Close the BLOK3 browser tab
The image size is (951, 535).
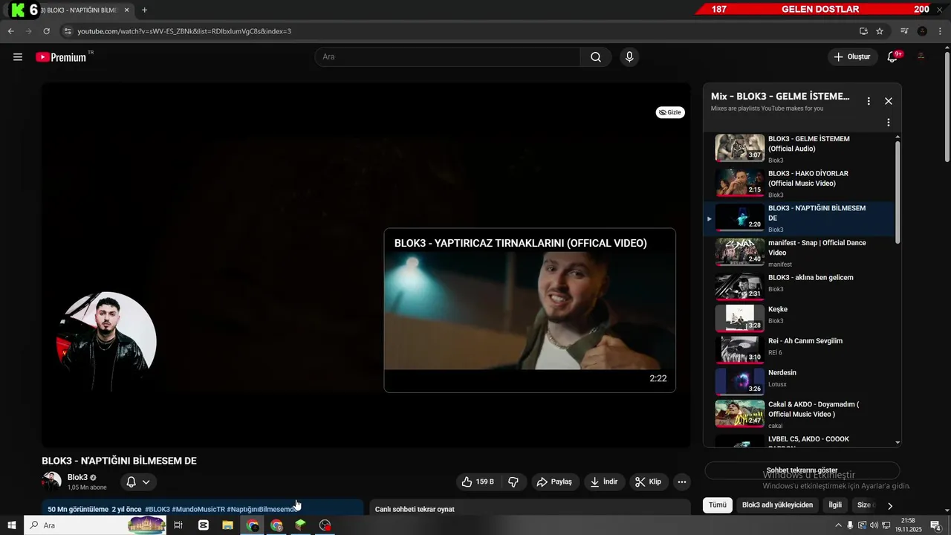126,10
